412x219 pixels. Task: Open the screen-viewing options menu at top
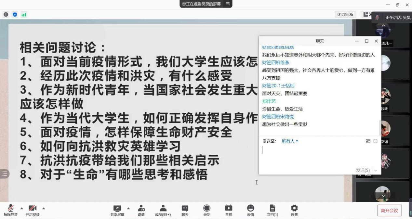point(228,4)
